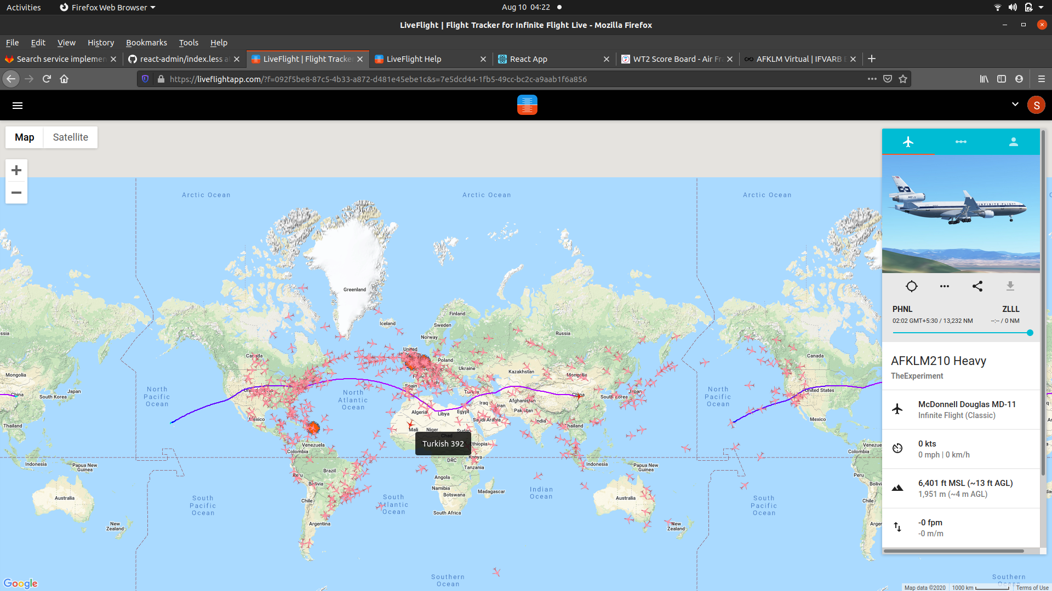Open the Terms of Use link
1052x591 pixels.
(x=1032, y=588)
